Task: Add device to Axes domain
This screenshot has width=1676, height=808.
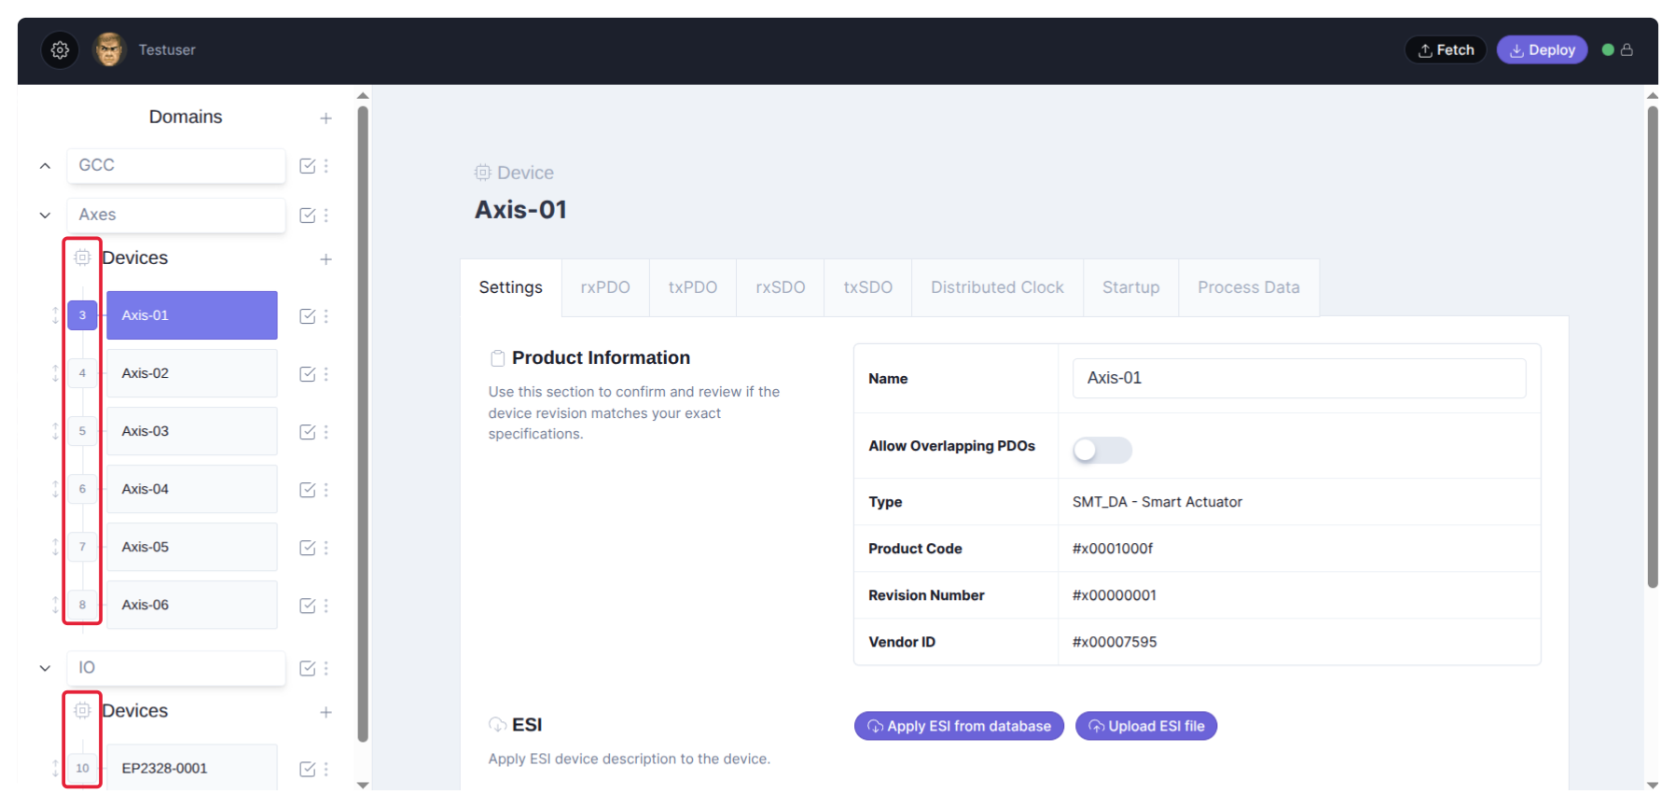Action: [326, 259]
